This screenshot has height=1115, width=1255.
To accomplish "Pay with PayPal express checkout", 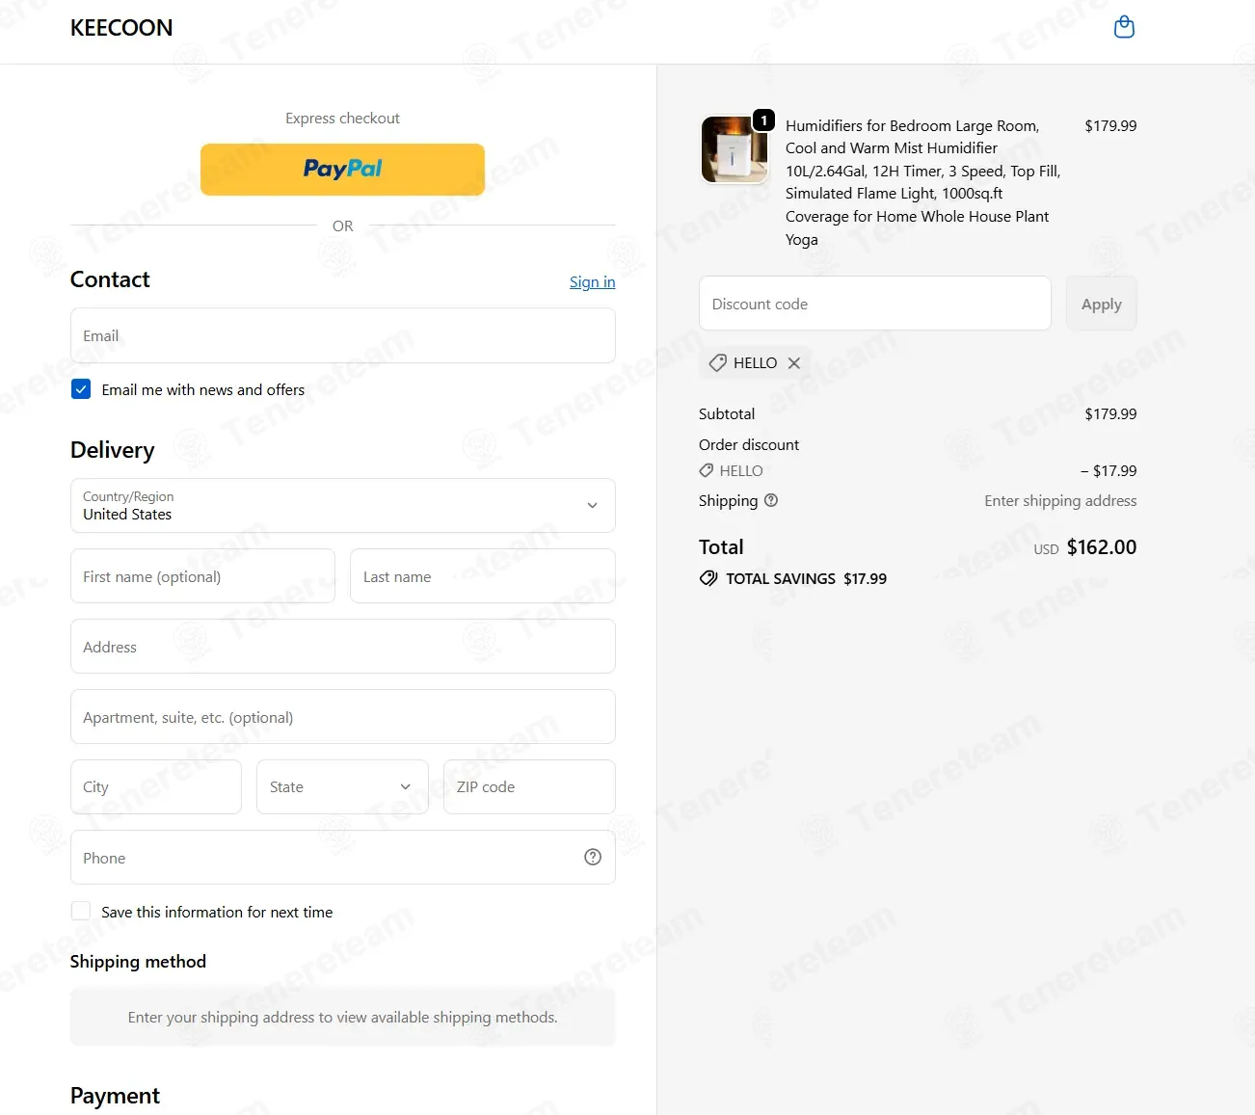I will pyautogui.click(x=342, y=170).
